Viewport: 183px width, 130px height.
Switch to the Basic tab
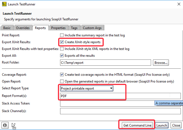7,28
